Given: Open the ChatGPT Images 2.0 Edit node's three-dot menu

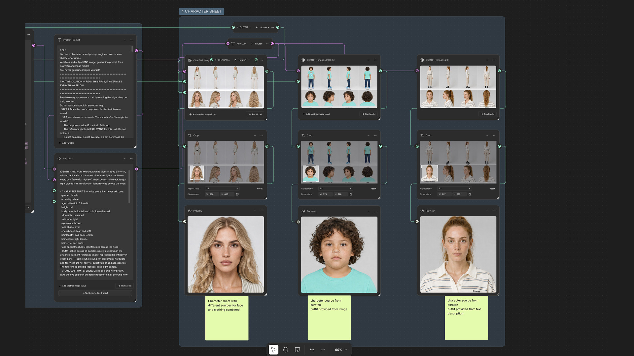Looking at the screenshot, I should click(375, 60).
